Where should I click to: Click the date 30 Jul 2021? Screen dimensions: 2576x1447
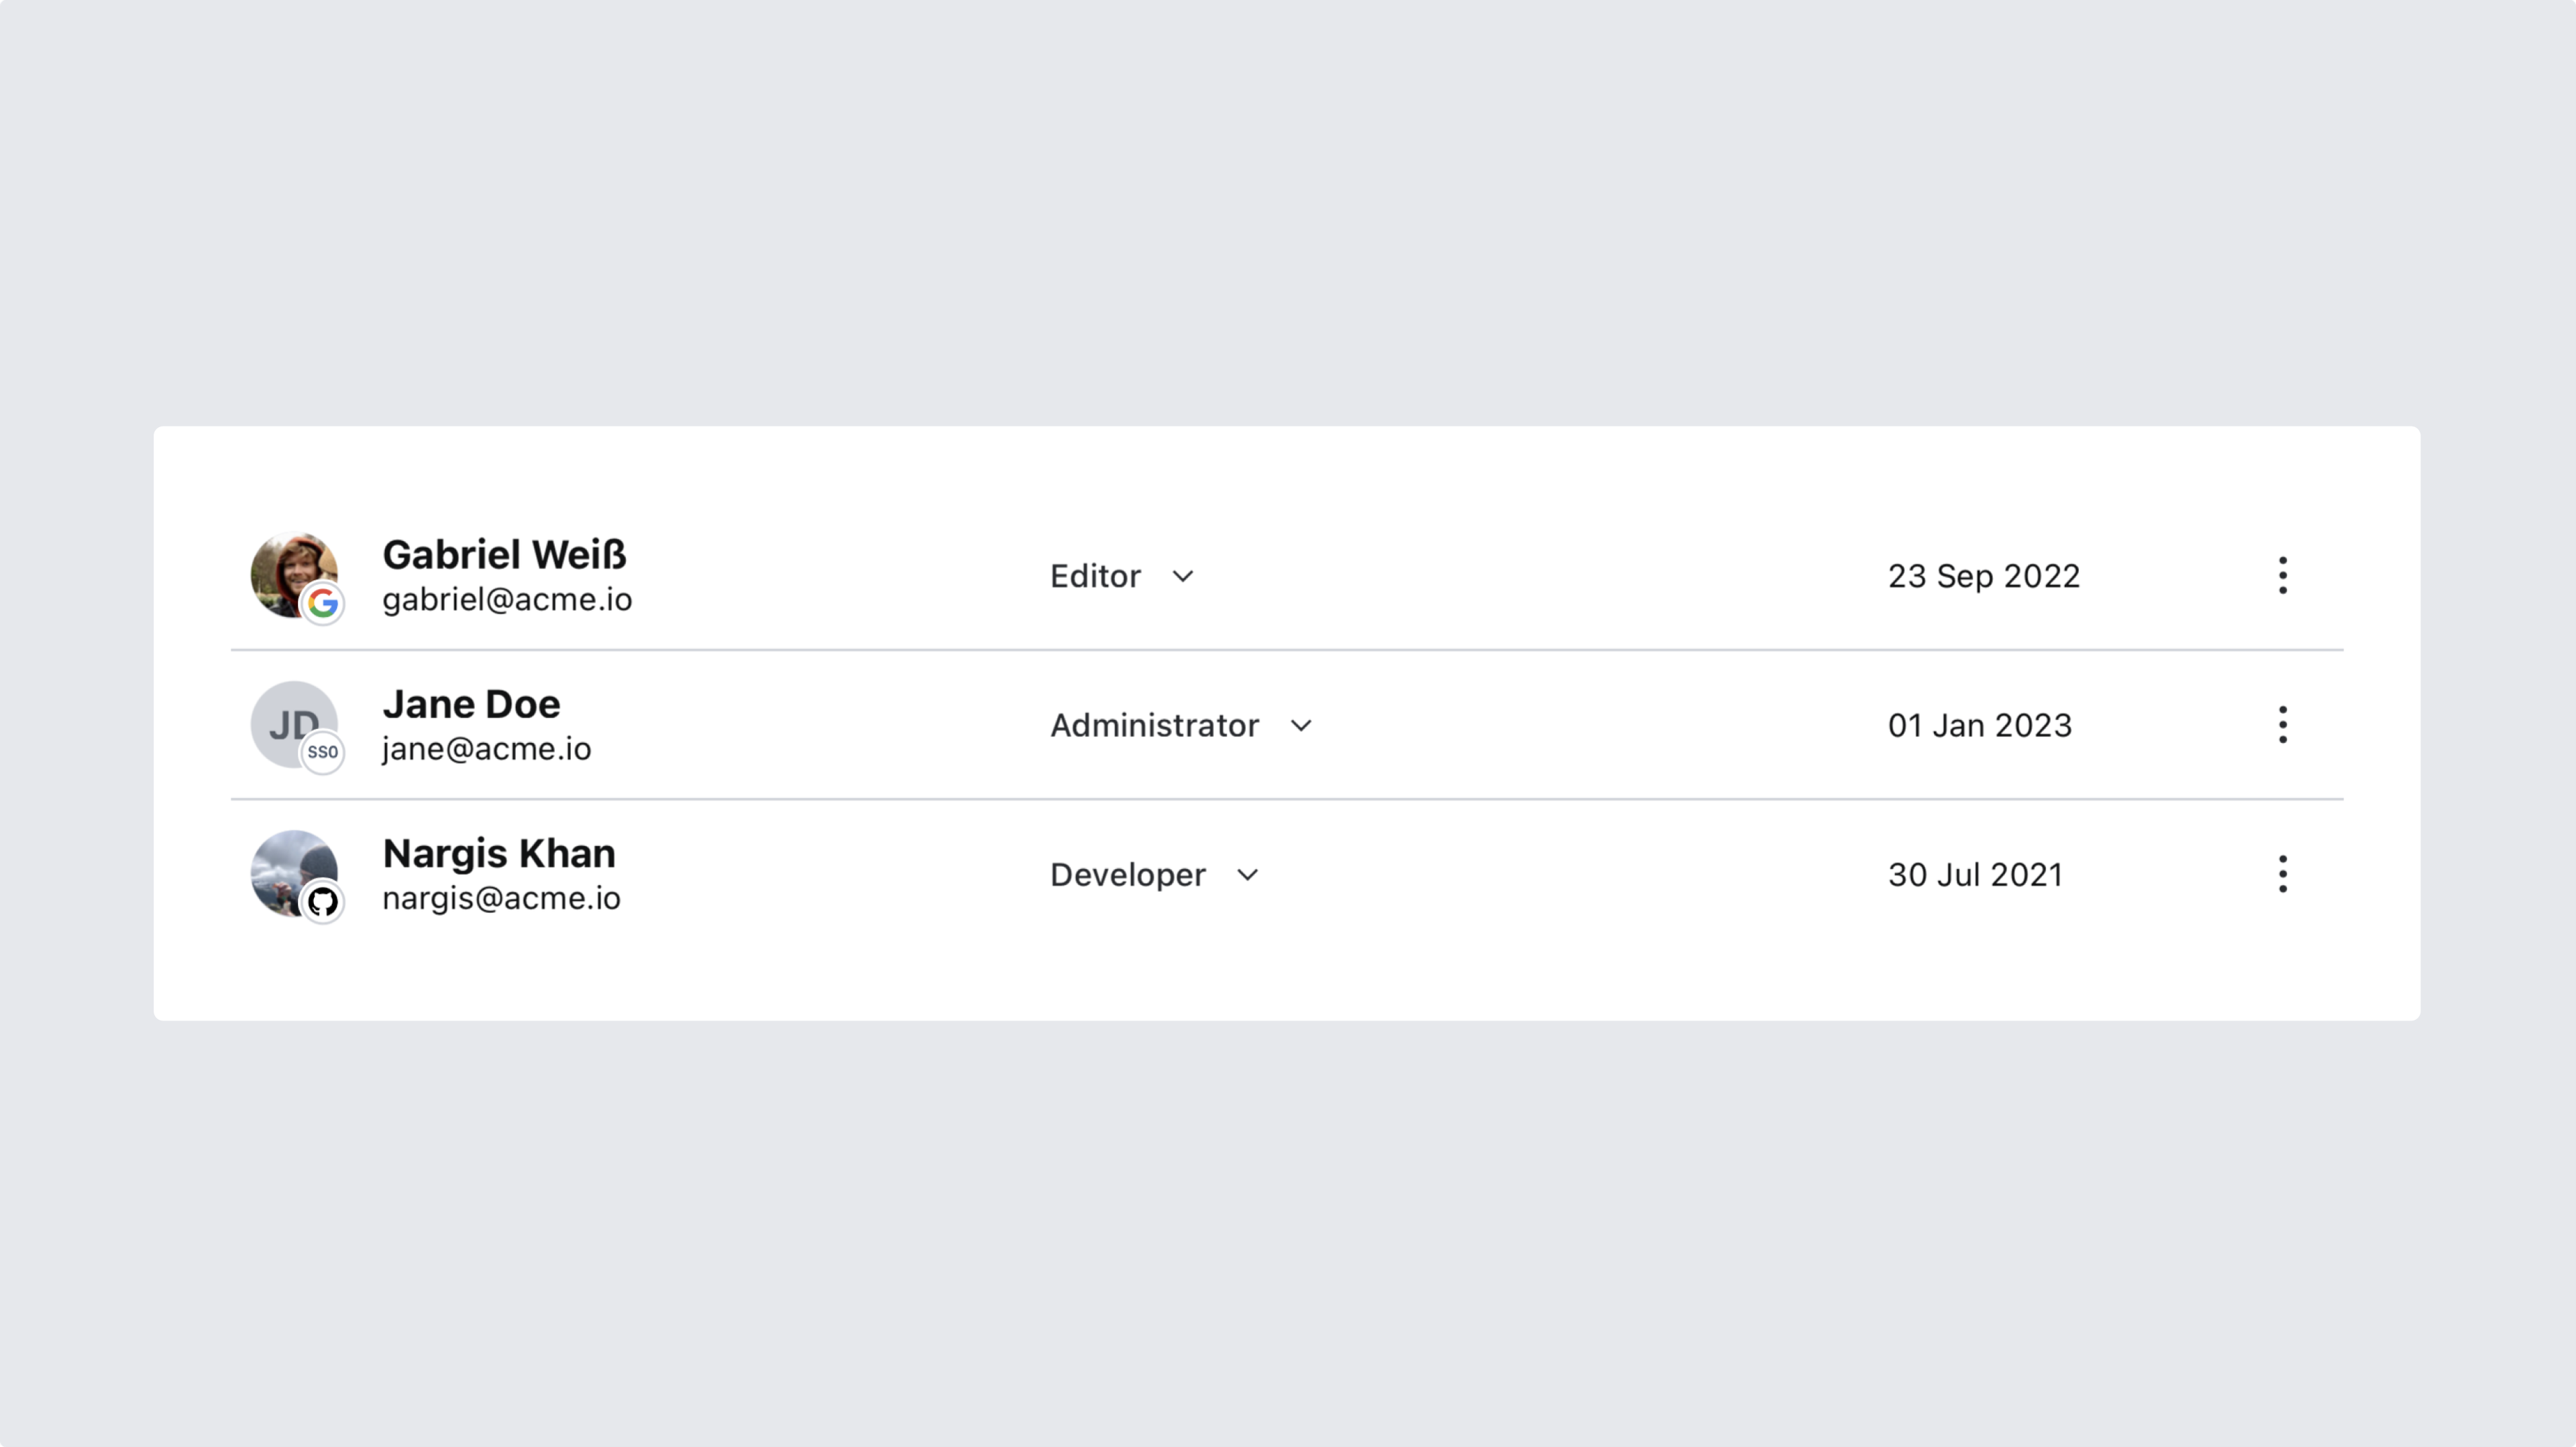pos(1975,876)
